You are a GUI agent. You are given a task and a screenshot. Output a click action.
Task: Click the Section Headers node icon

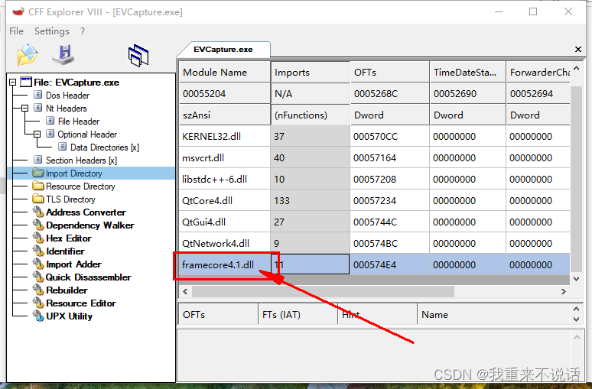37,160
